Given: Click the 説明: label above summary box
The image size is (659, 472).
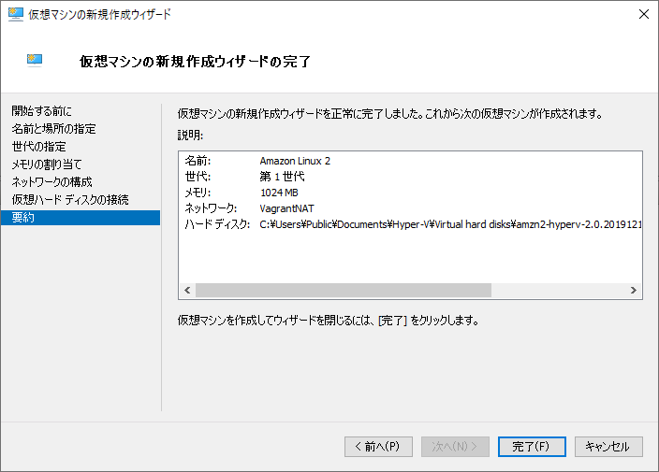Looking at the screenshot, I should pyautogui.click(x=190, y=136).
